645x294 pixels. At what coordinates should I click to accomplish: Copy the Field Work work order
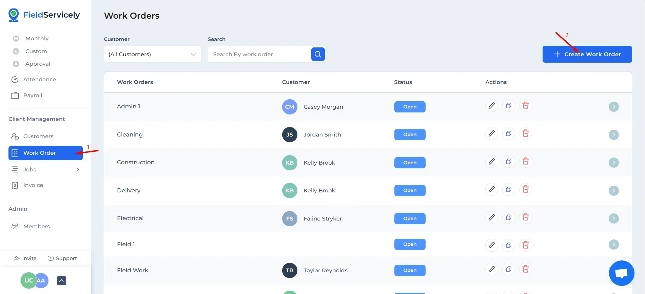(508, 269)
